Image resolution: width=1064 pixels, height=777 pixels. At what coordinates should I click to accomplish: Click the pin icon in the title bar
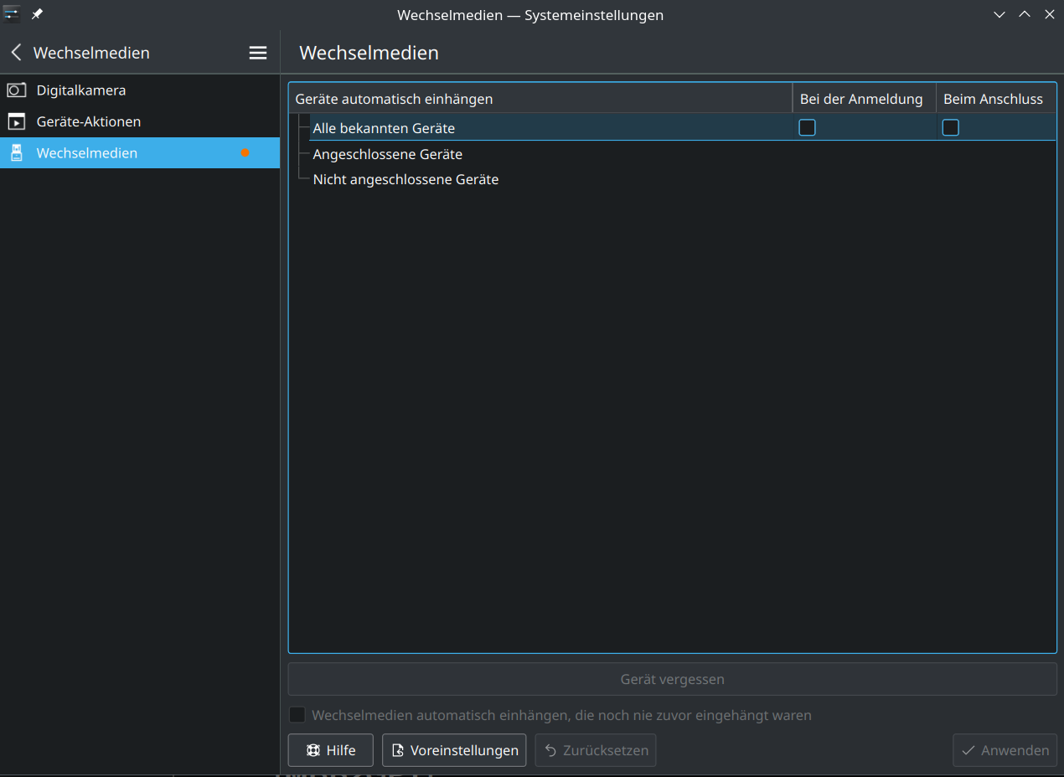[36, 13]
